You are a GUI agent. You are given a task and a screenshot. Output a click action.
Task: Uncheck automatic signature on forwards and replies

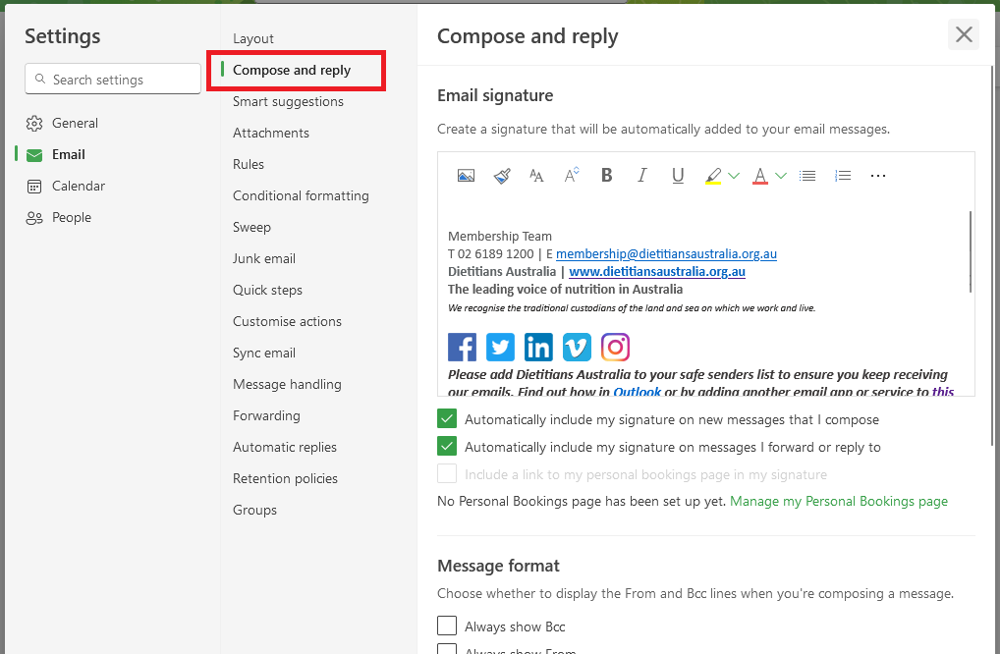point(447,447)
